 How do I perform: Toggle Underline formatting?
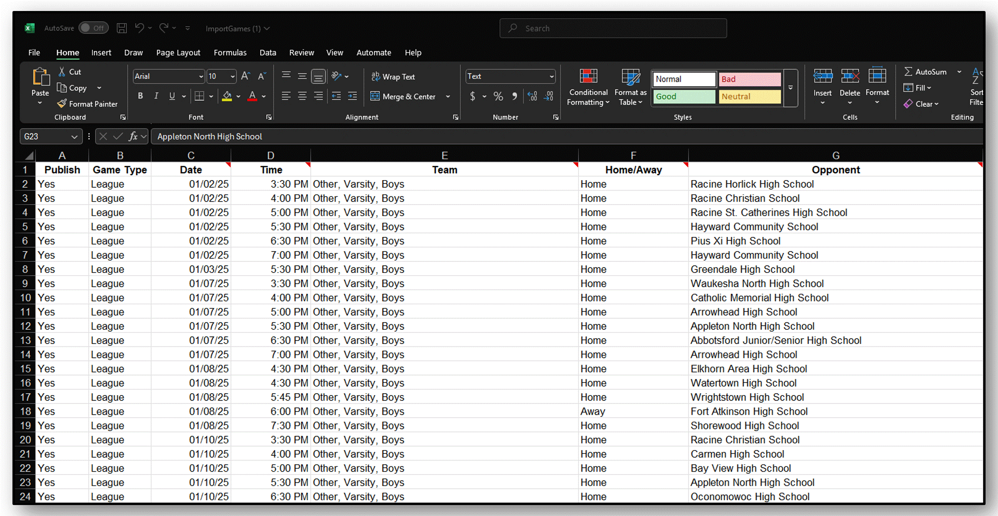tap(172, 96)
